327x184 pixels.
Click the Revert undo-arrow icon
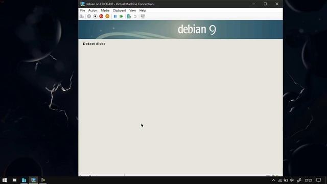135,16
